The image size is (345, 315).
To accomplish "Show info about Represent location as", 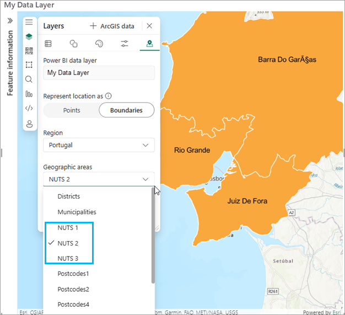I will [108, 96].
